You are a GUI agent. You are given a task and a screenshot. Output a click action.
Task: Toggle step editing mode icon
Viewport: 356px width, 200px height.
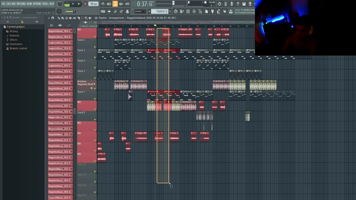(115, 11)
